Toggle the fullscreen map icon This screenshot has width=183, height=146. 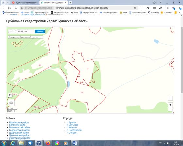coord(10,95)
